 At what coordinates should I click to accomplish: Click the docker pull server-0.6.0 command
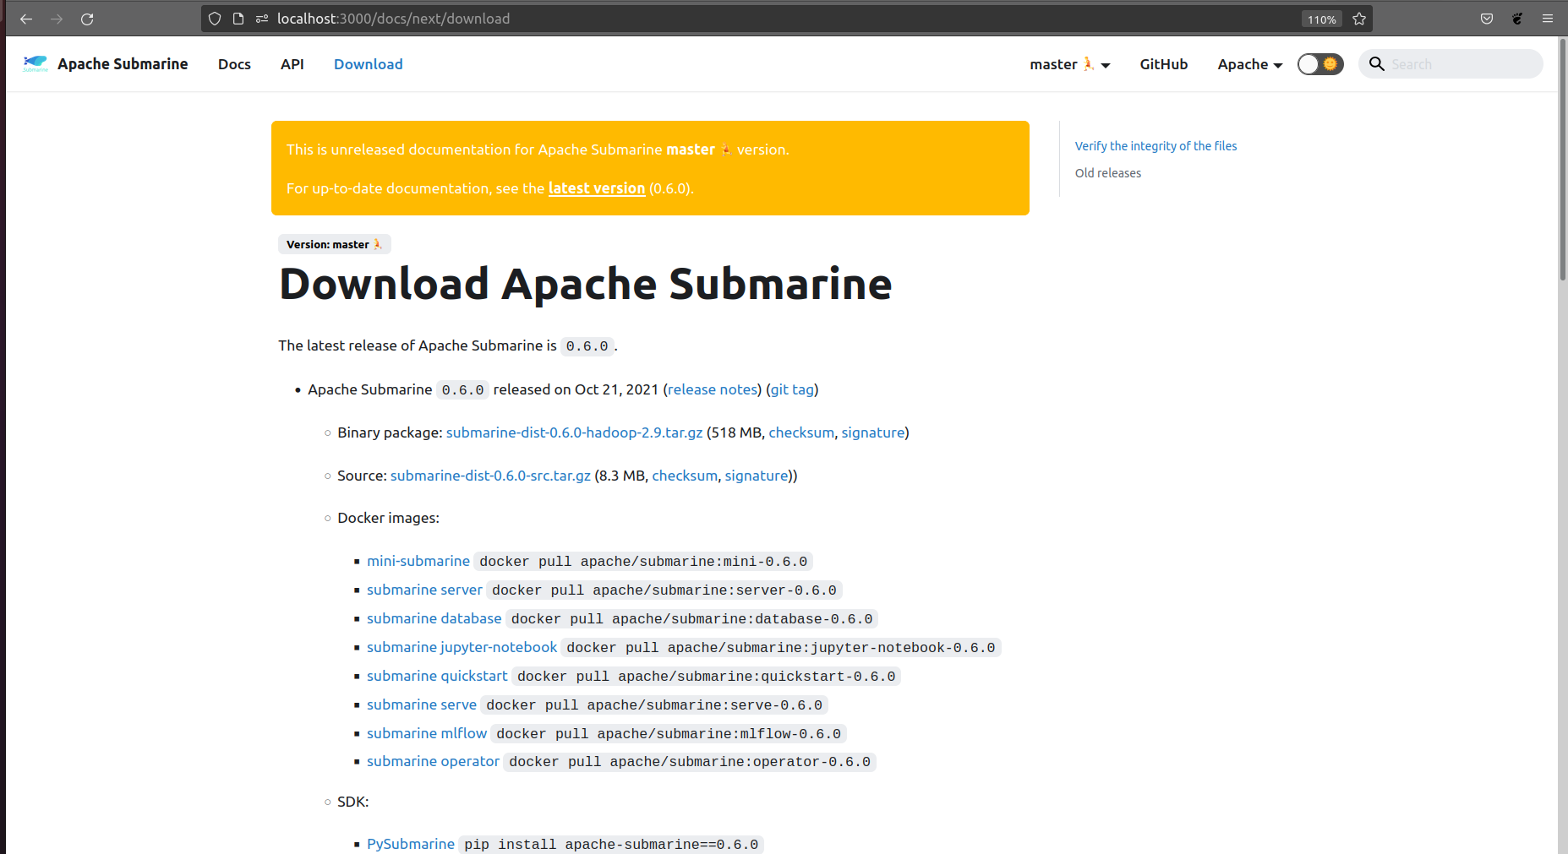click(x=664, y=590)
